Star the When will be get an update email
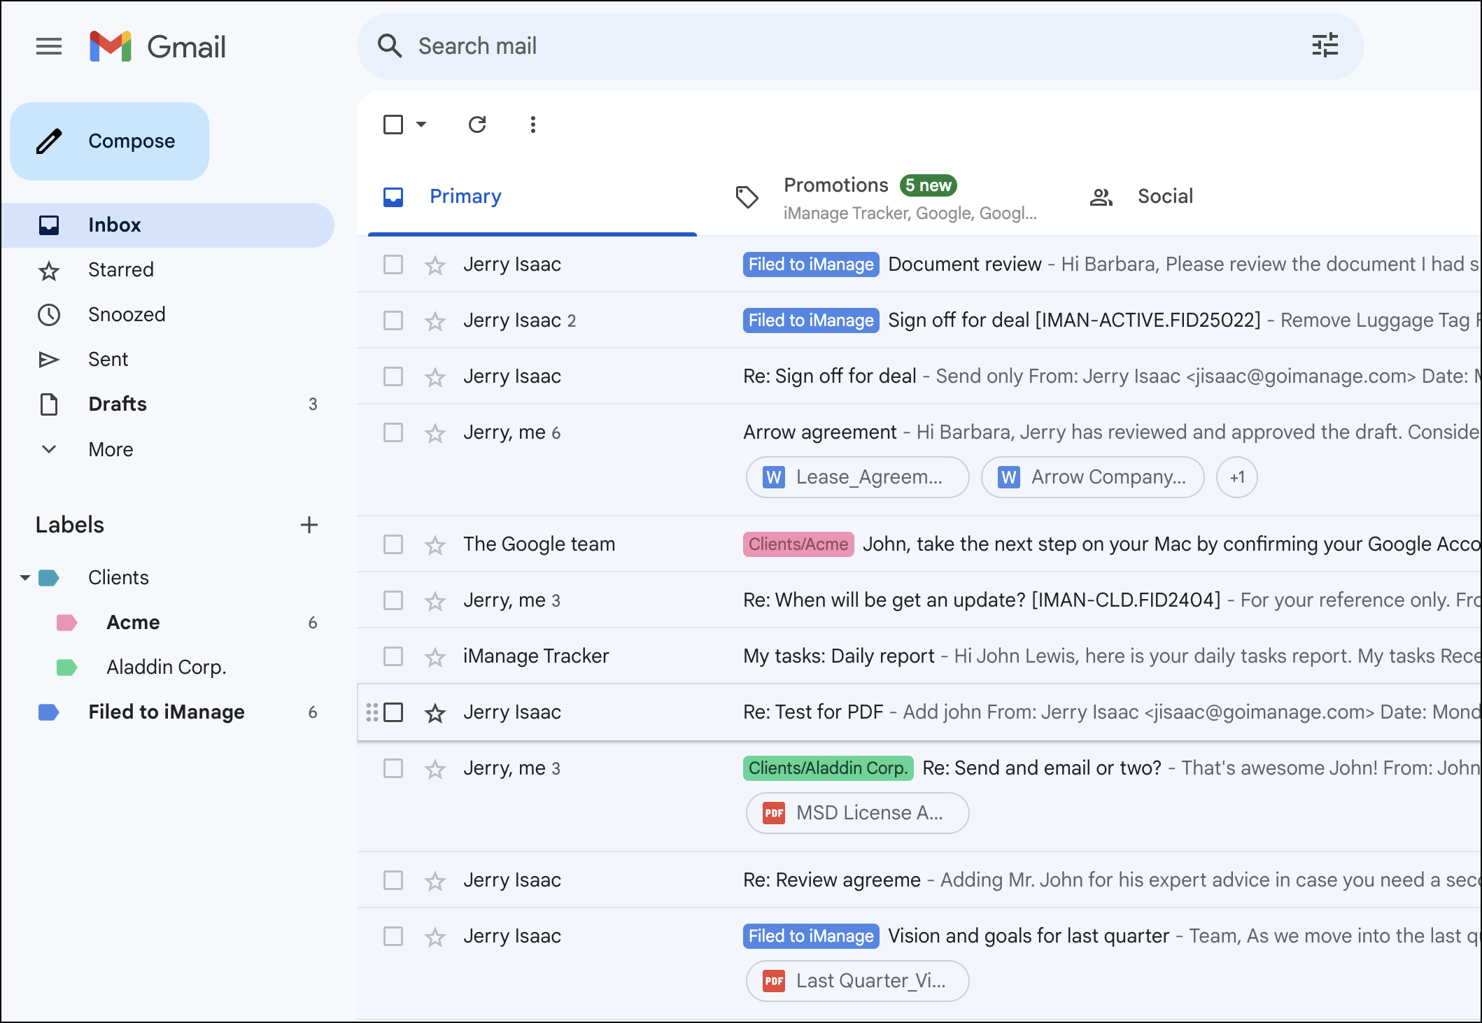Screen dimensions: 1482x1023 coord(435,600)
